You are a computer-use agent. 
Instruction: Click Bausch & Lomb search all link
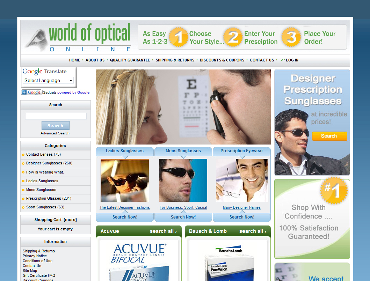(253, 231)
